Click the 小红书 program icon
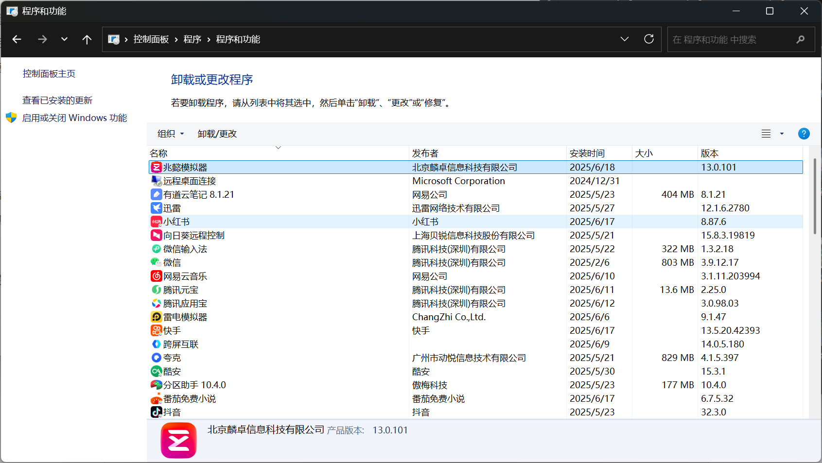The image size is (822, 463). coord(156,222)
